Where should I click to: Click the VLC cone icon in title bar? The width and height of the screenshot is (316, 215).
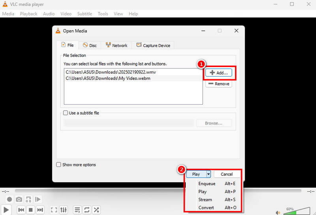[5, 4]
